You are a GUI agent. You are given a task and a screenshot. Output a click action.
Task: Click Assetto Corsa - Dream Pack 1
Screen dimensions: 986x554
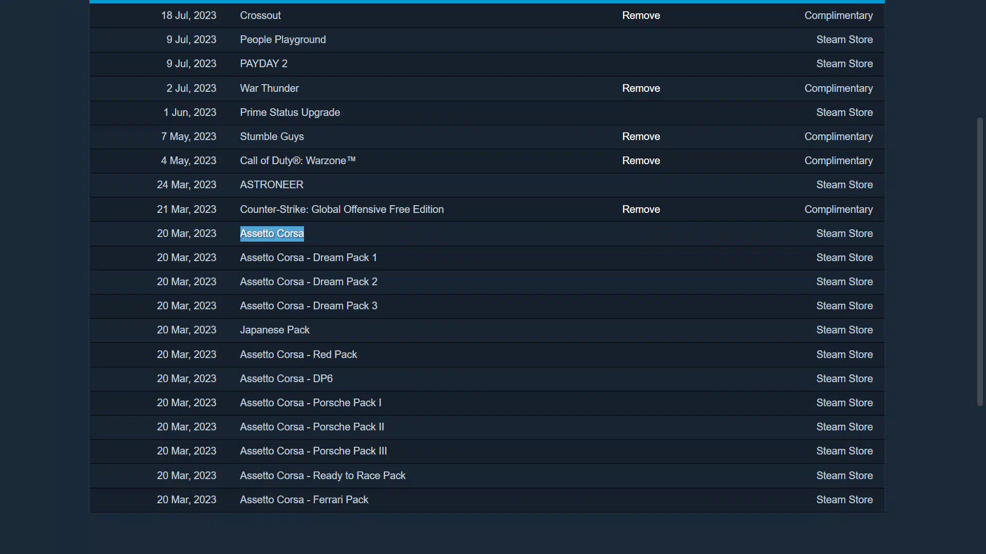point(308,258)
